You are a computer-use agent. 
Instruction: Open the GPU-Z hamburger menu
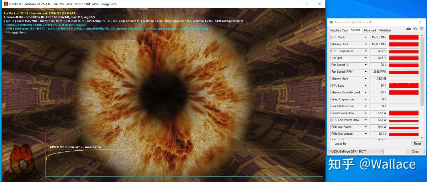click(x=421, y=29)
